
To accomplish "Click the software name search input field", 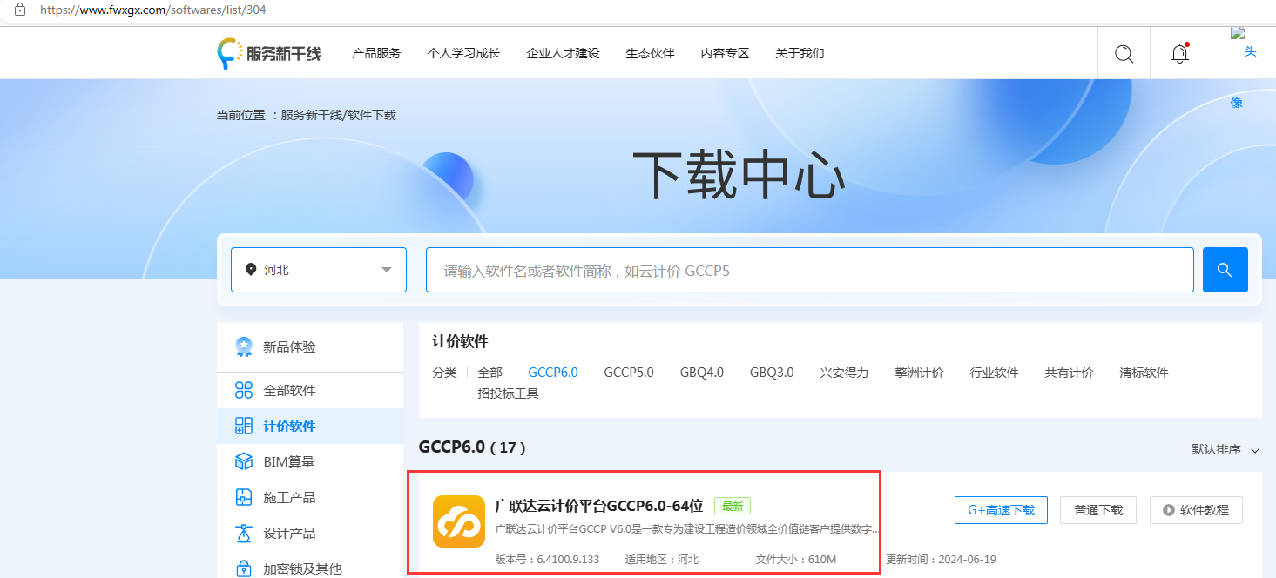I will [x=809, y=270].
